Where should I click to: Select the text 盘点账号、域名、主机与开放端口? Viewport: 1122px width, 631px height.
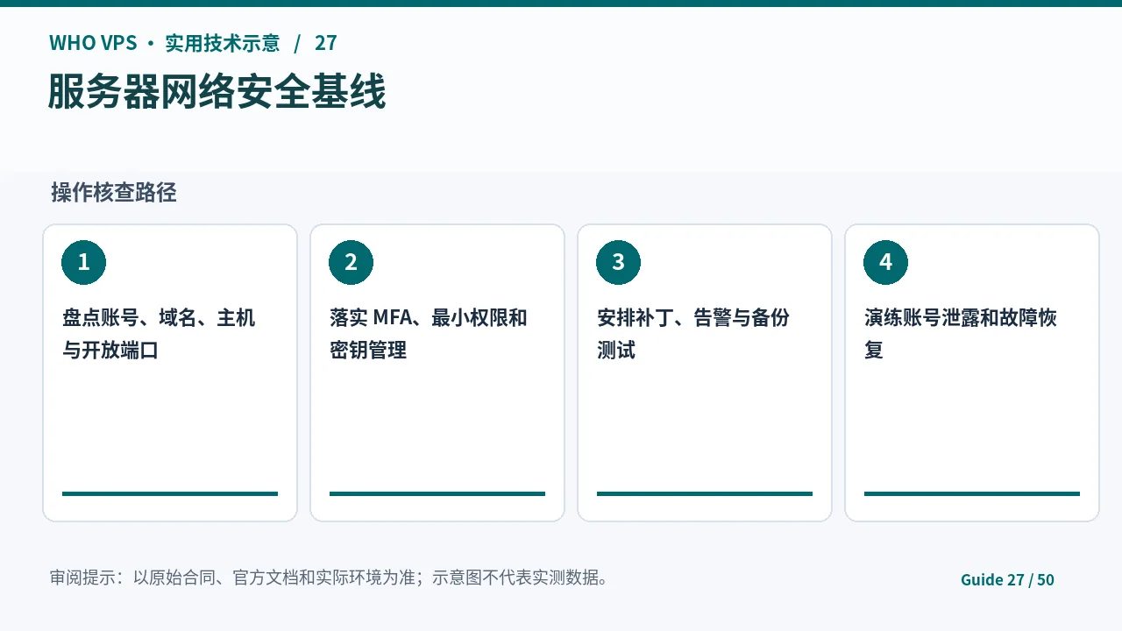(159, 334)
